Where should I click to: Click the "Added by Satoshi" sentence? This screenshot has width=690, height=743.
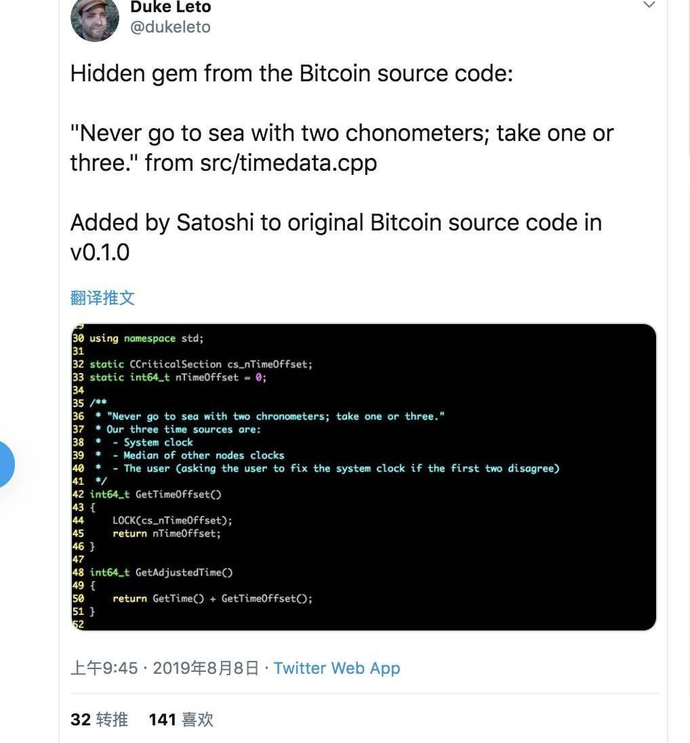(x=336, y=237)
